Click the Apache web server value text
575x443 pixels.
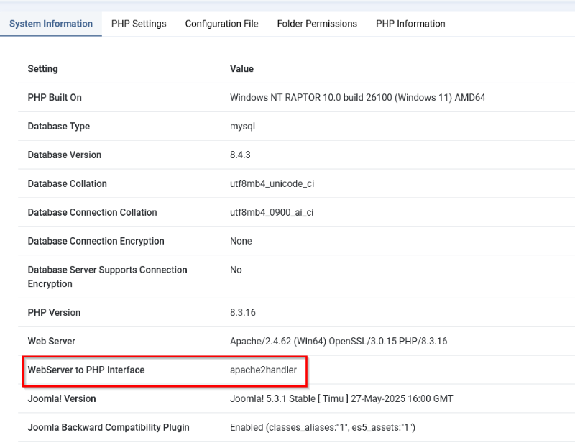coord(338,342)
